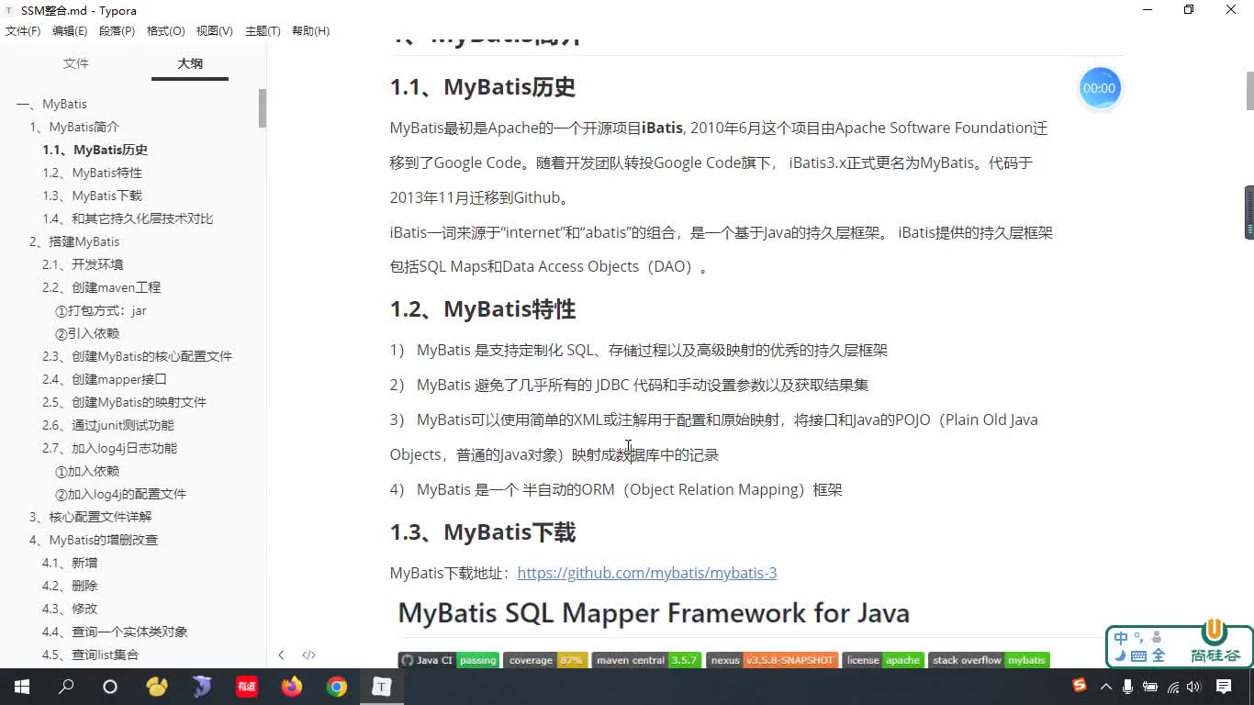
Task: Jump to 1、MyBatis简介 in outline
Action: point(74,127)
